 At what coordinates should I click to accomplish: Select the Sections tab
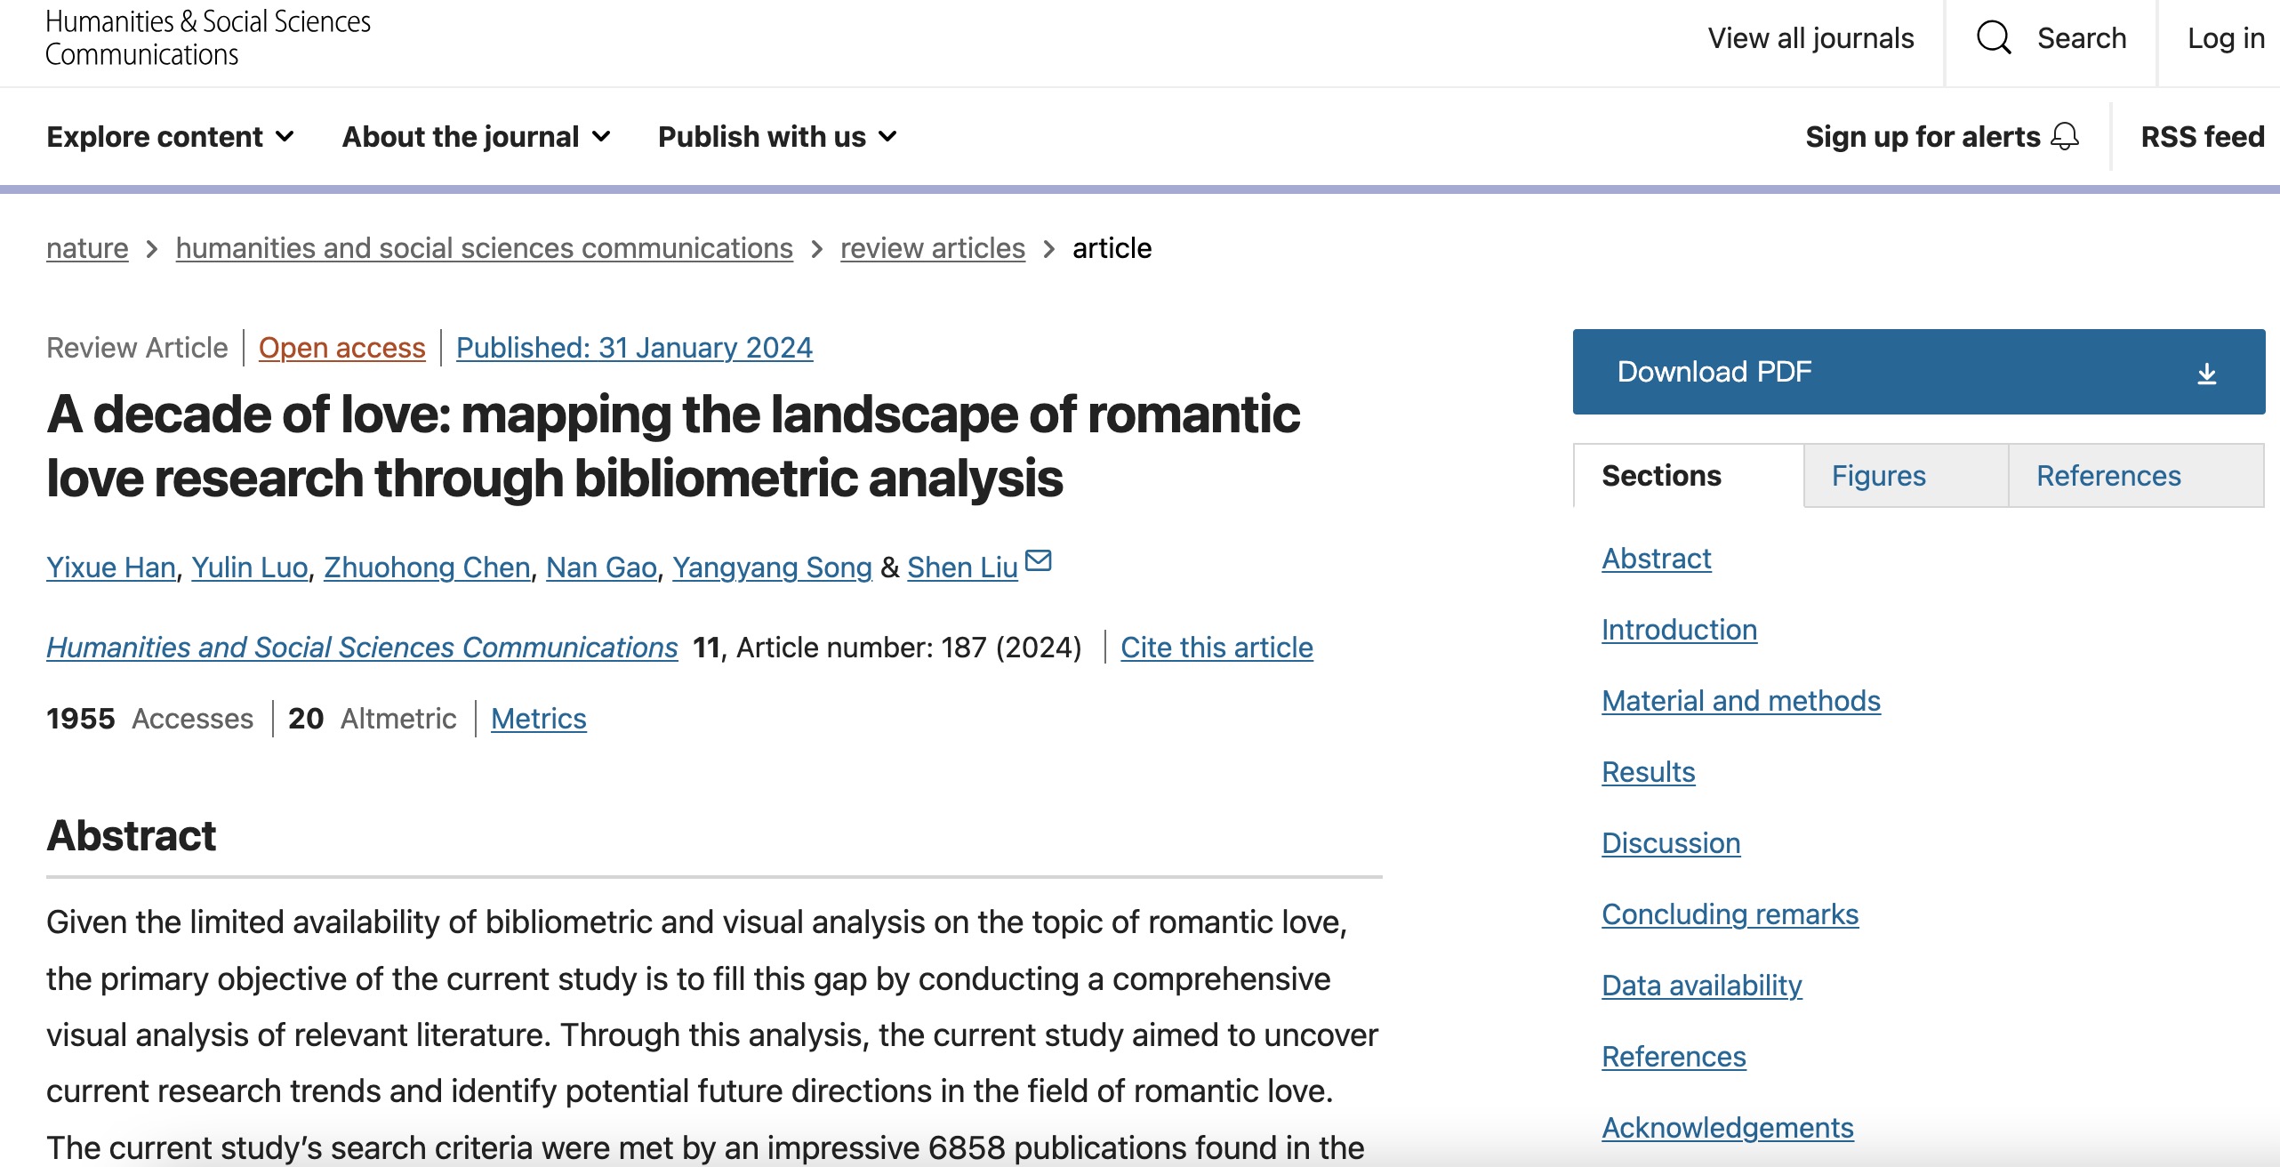[x=1661, y=476]
